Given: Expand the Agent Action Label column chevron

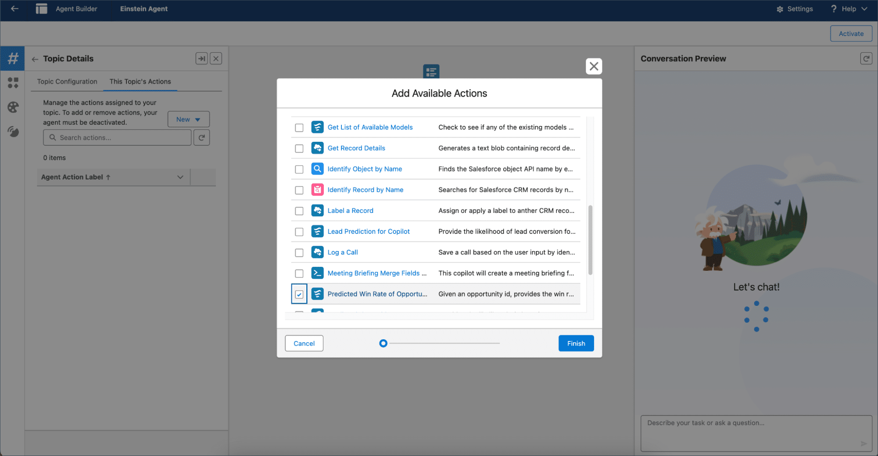Looking at the screenshot, I should (180, 177).
